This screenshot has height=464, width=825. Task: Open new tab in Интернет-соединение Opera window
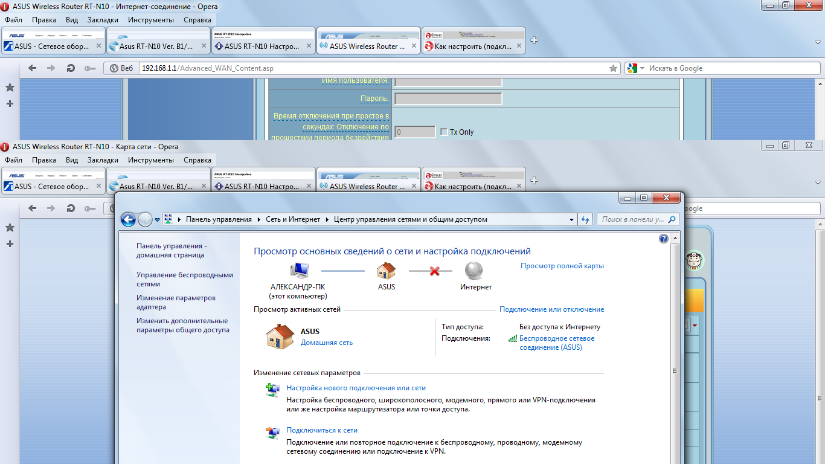[534, 40]
